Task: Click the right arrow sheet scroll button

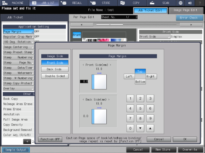Action: point(191,25)
